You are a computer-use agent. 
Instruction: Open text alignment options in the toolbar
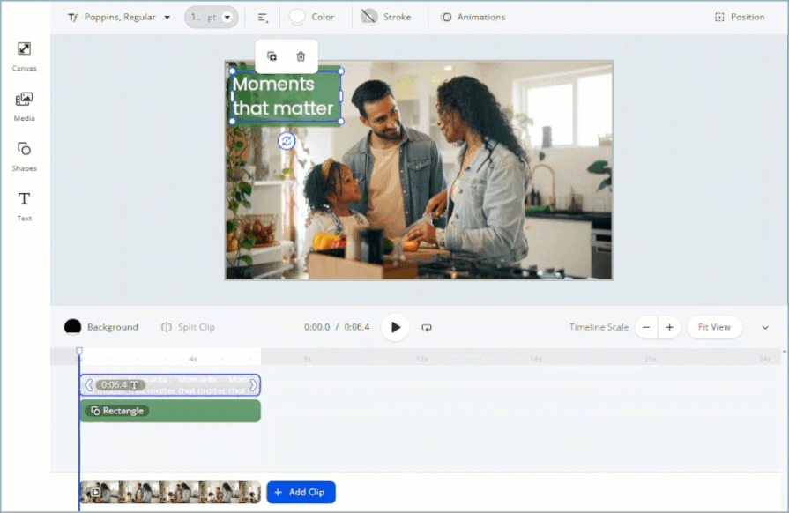[260, 17]
